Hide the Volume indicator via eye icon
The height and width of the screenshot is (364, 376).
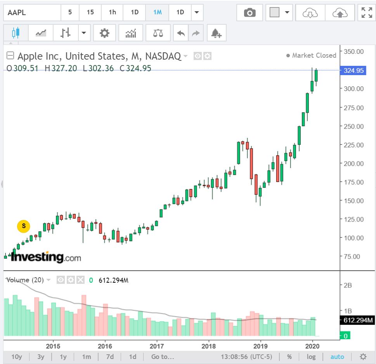[x=61, y=280]
